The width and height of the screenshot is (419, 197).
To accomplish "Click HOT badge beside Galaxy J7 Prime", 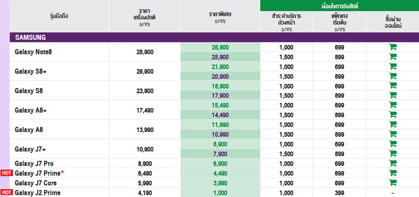I will (6, 173).
